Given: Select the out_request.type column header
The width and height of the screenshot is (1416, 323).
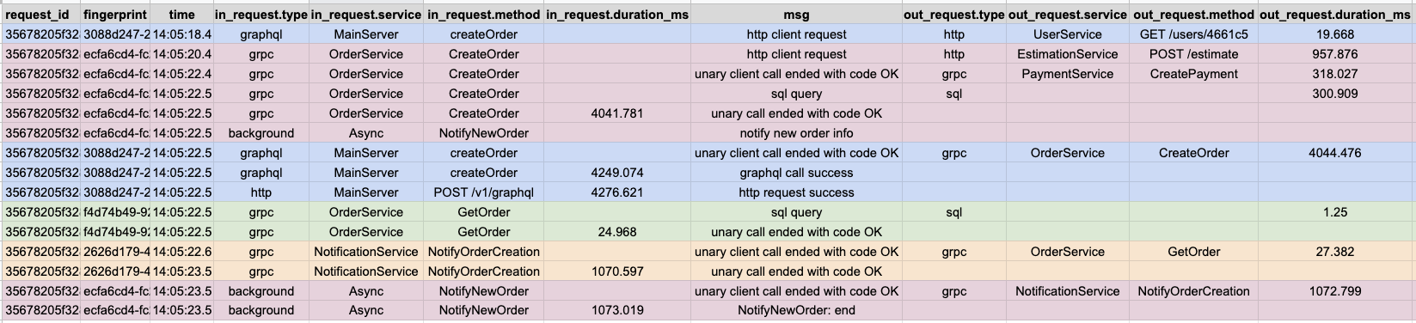Looking at the screenshot, I should click(953, 15).
